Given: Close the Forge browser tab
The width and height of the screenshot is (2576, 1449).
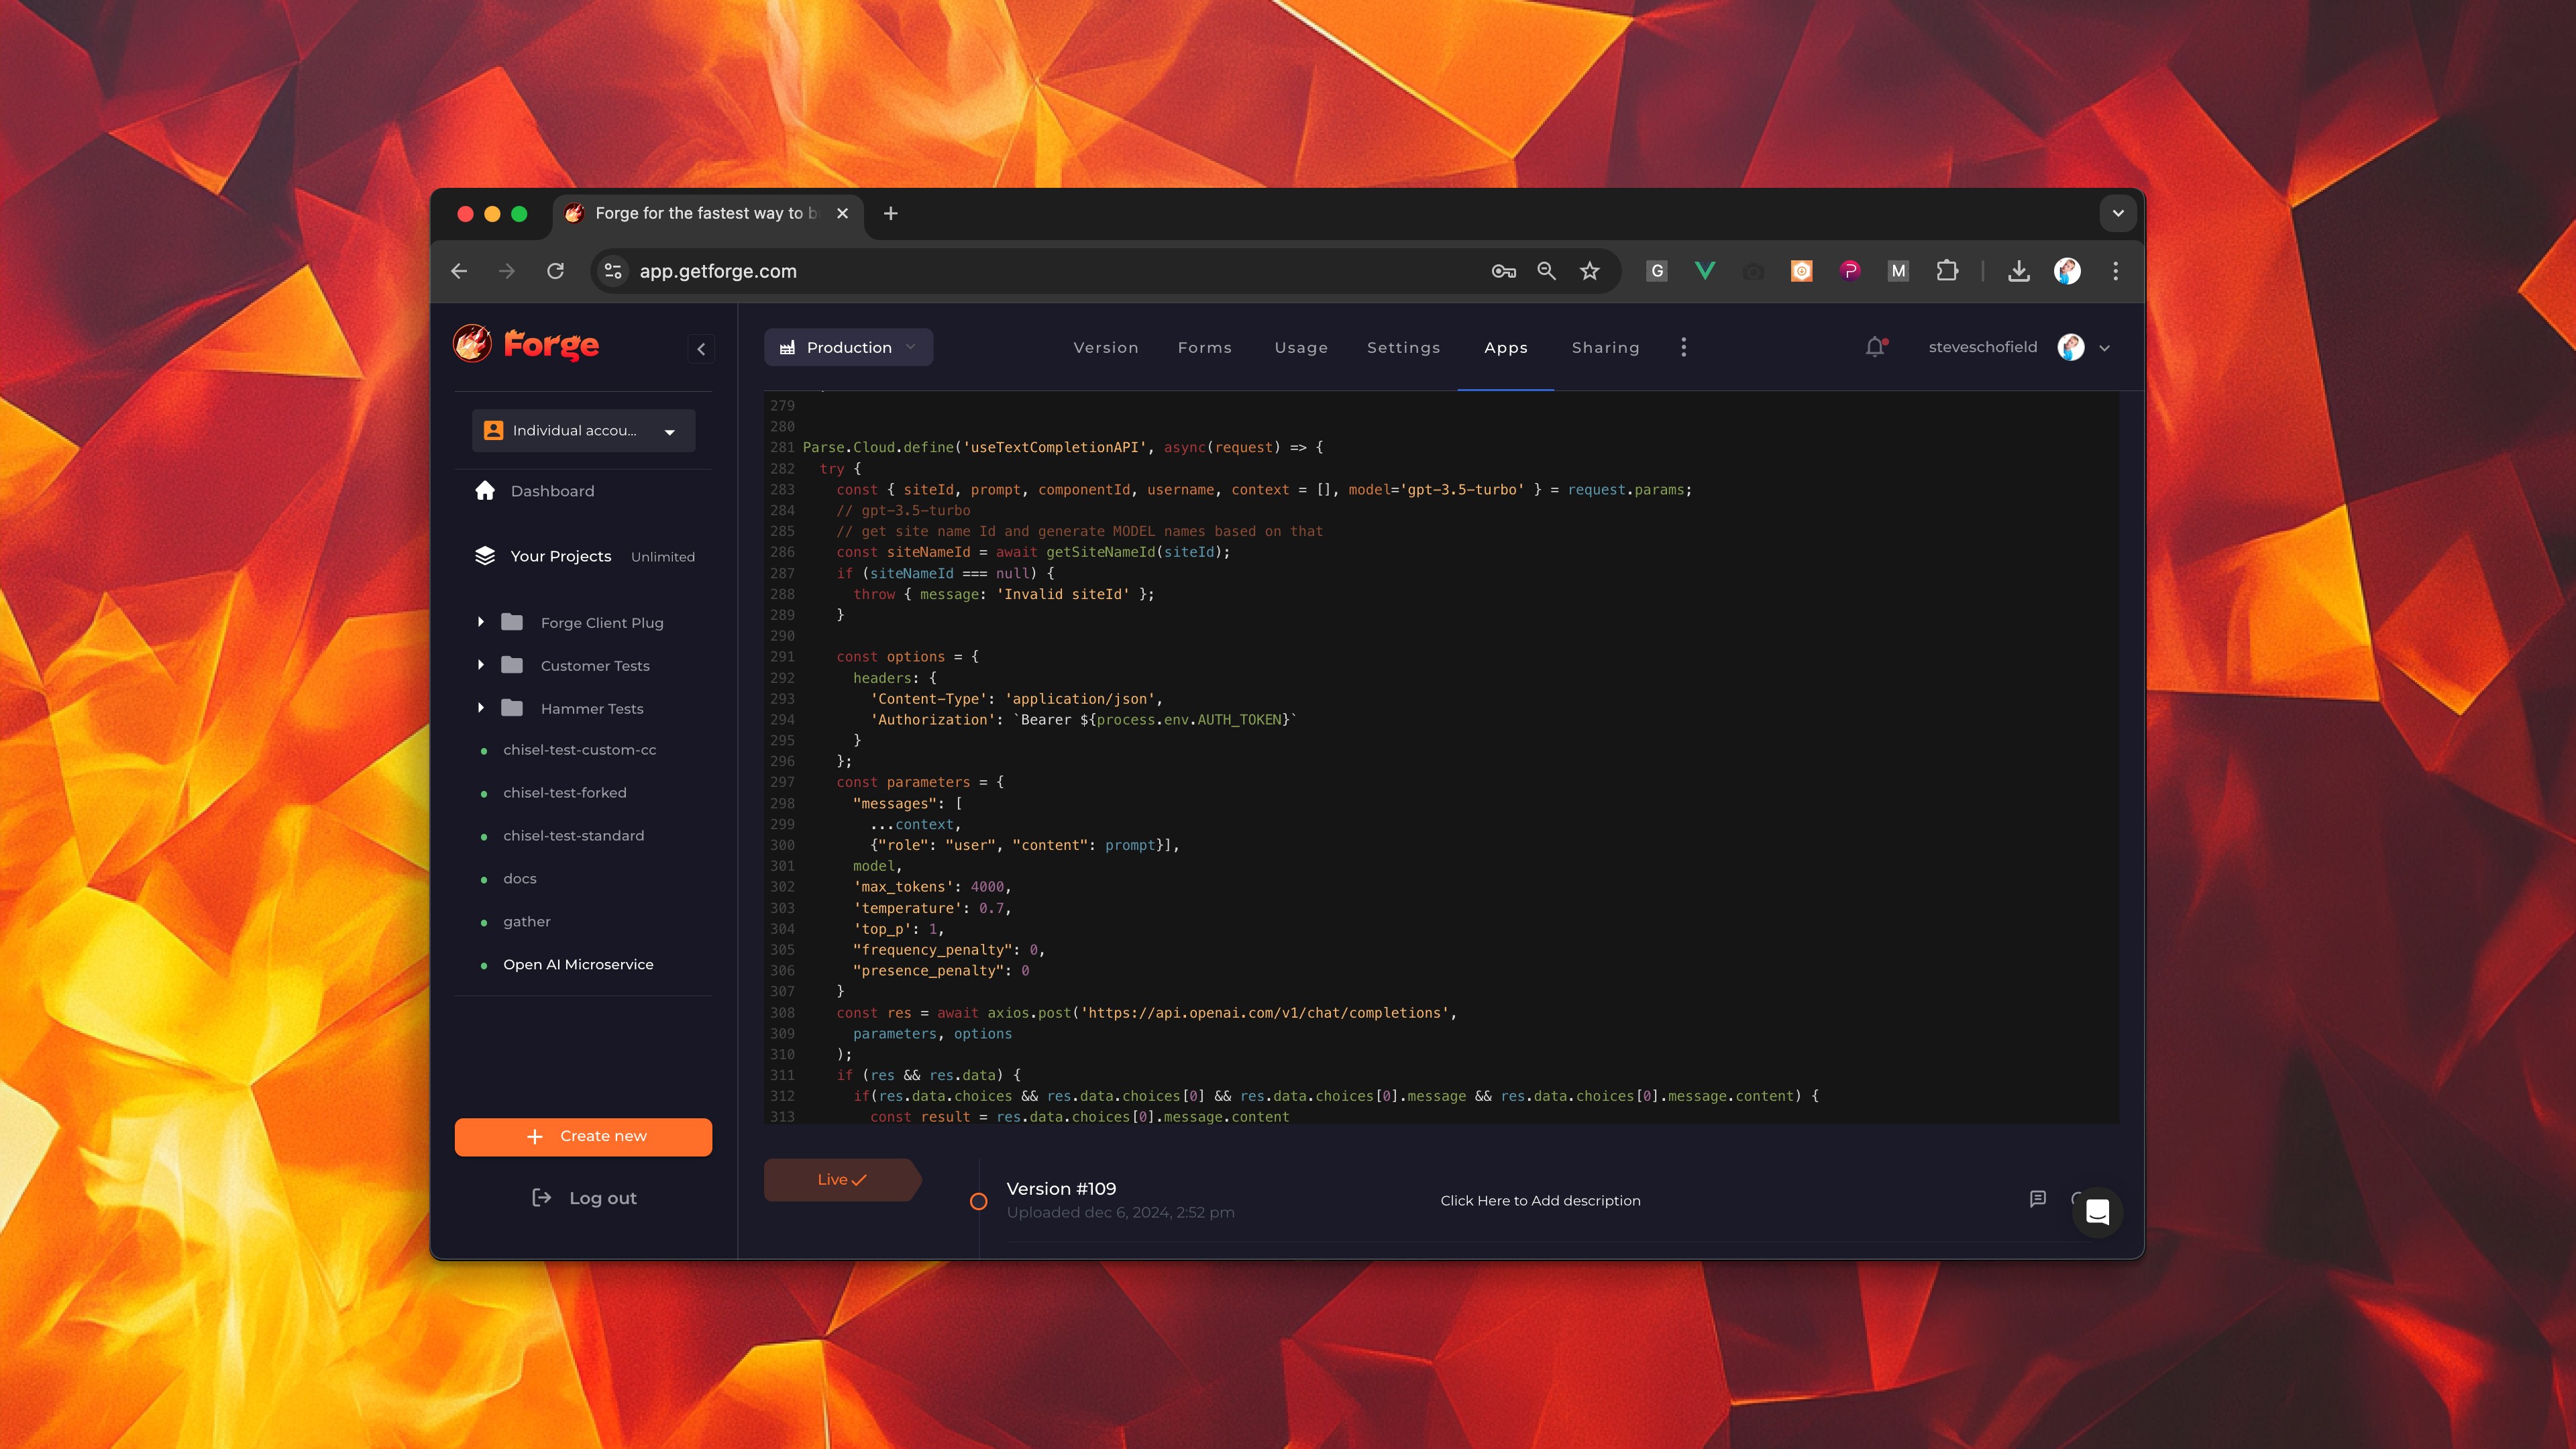Looking at the screenshot, I should pyautogui.click(x=842, y=213).
